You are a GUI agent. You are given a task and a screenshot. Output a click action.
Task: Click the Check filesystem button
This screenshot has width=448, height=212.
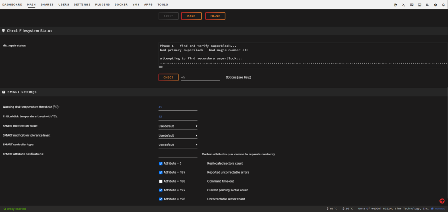click(x=168, y=77)
